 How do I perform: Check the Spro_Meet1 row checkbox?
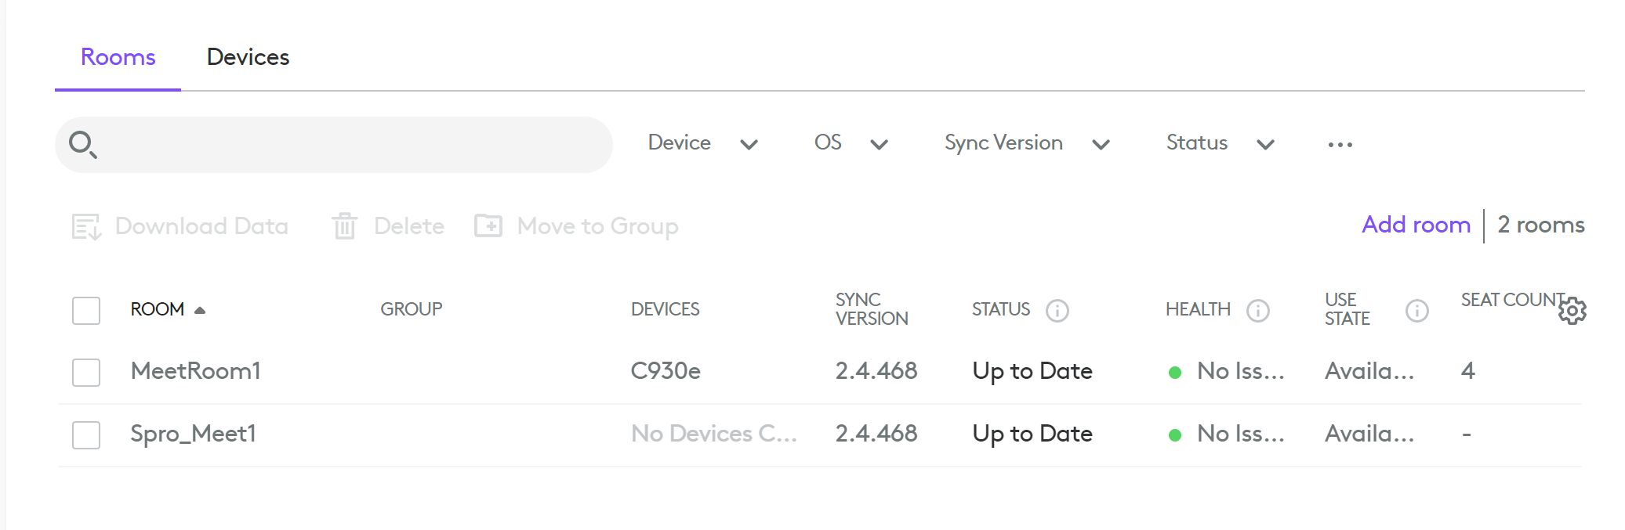86,434
